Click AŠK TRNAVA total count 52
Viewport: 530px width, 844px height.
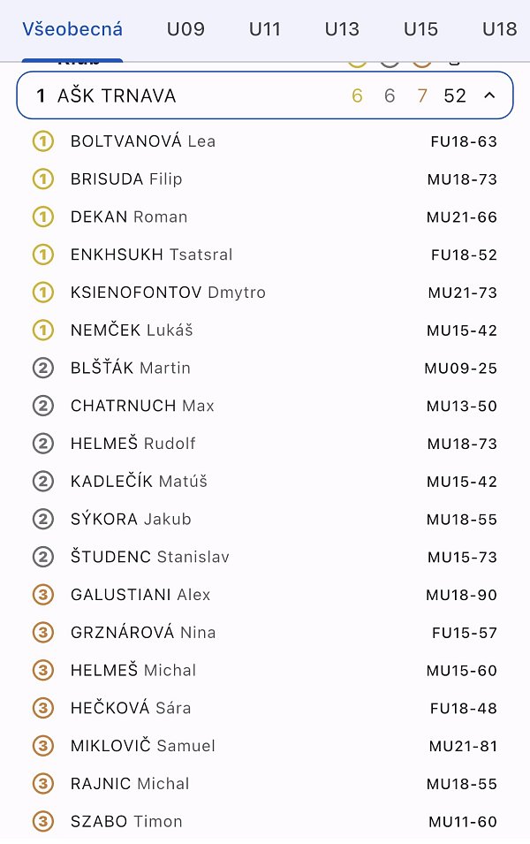(455, 95)
